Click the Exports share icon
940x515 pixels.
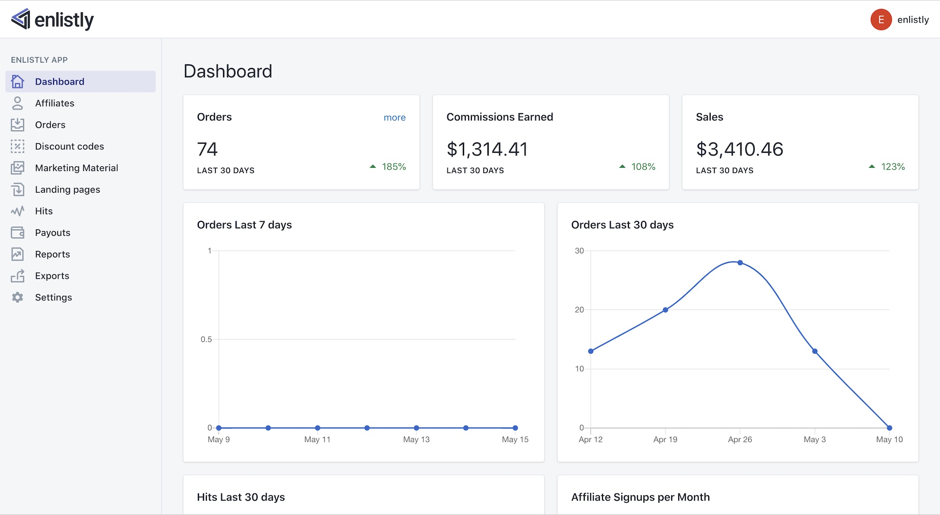tap(17, 276)
